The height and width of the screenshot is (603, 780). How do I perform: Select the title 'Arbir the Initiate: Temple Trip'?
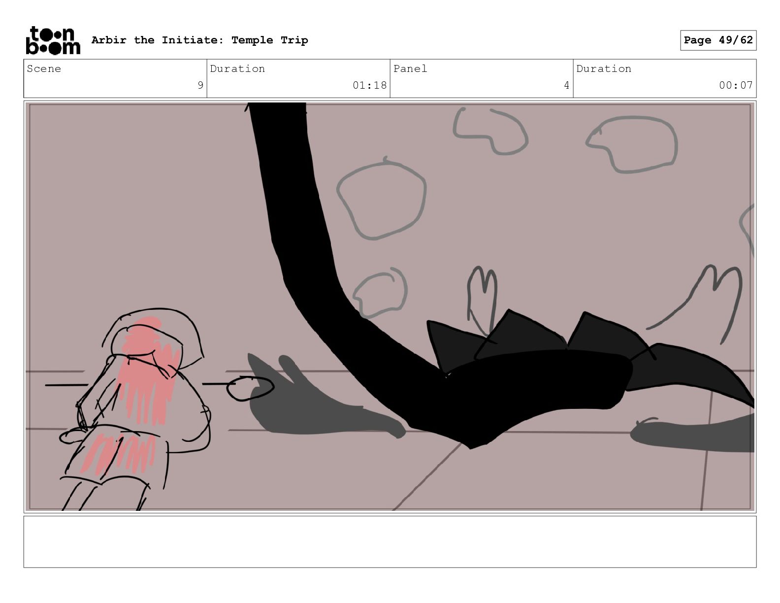click(199, 40)
